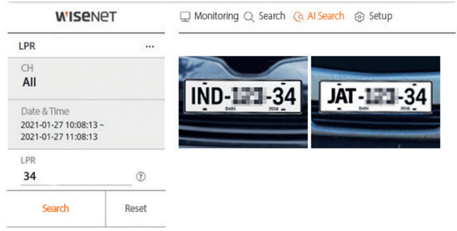Viewport: 457px width, 231px height.
Task: Click the end time 2021-01-27 11:08:13
Action: point(59,137)
